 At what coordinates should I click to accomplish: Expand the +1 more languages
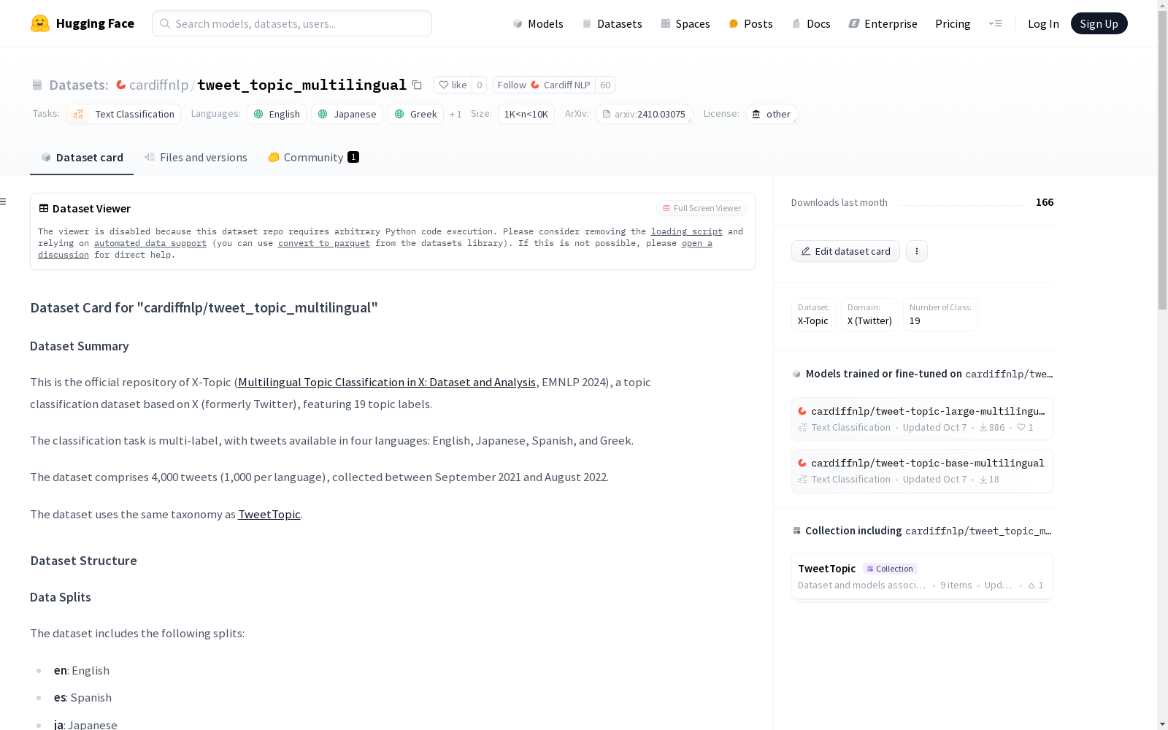click(456, 114)
